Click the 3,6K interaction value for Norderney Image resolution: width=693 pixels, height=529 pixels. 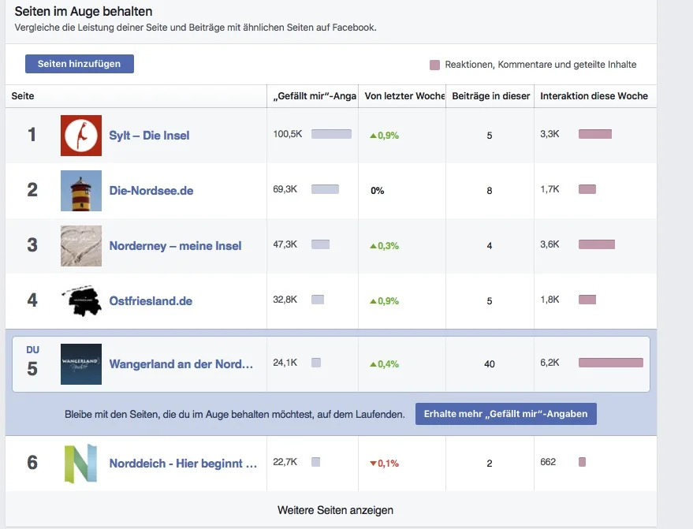point(550,244)
